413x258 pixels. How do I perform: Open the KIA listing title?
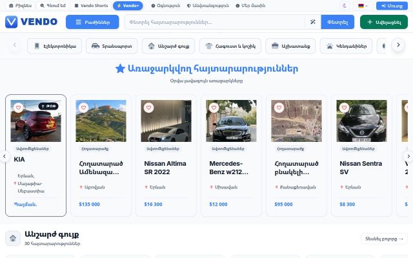point(19,159)
